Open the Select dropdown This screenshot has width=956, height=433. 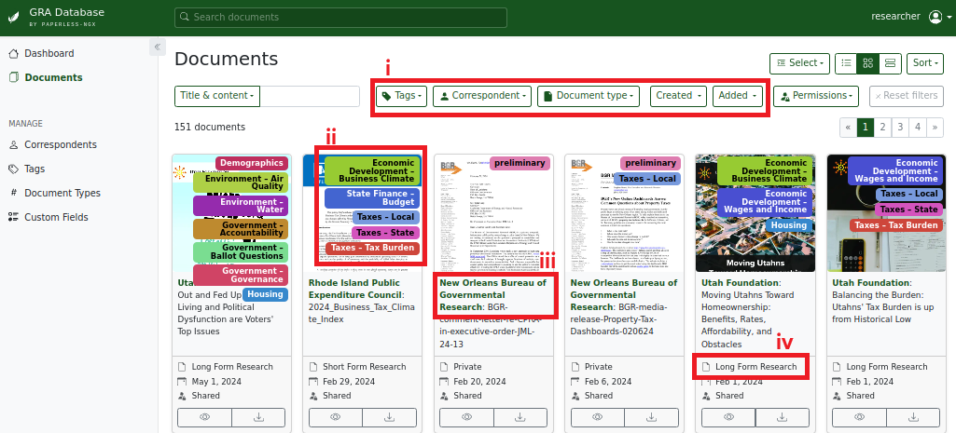point(799,62)
